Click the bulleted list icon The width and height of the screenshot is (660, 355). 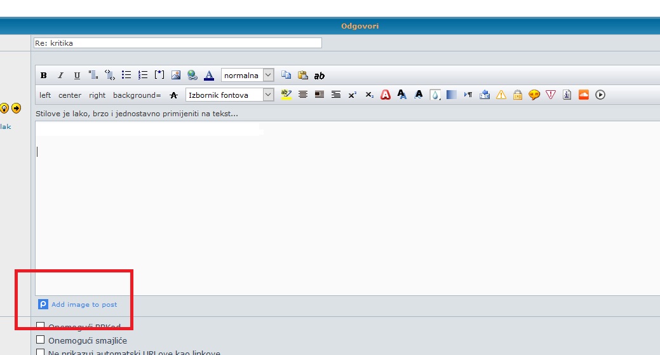pyautogui.click(x=126, y=75)
